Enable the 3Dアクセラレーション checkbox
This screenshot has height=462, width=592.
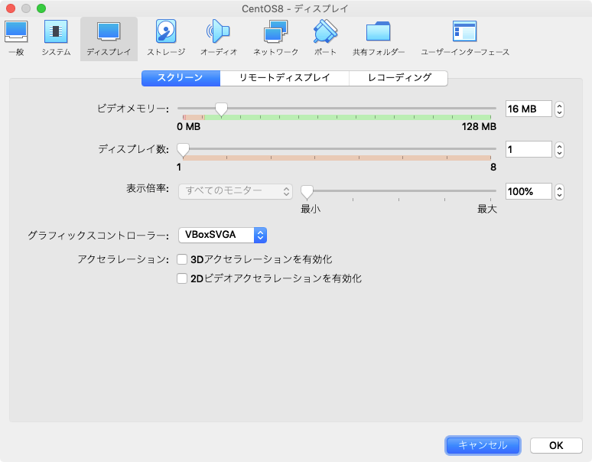[182, 259]
